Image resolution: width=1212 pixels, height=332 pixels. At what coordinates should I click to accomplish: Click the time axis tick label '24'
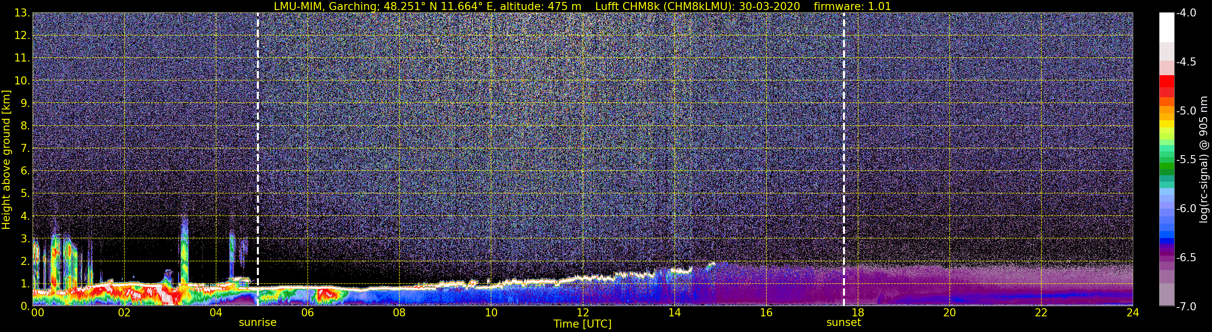pos(1133,313)
